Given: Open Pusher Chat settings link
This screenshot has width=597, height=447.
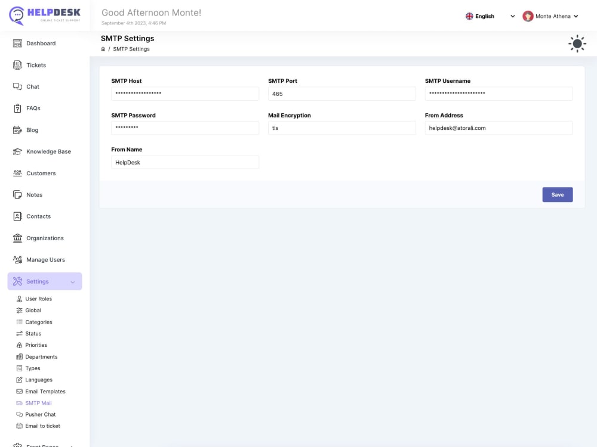Looking at the screenshot, I should pos(41,414).
